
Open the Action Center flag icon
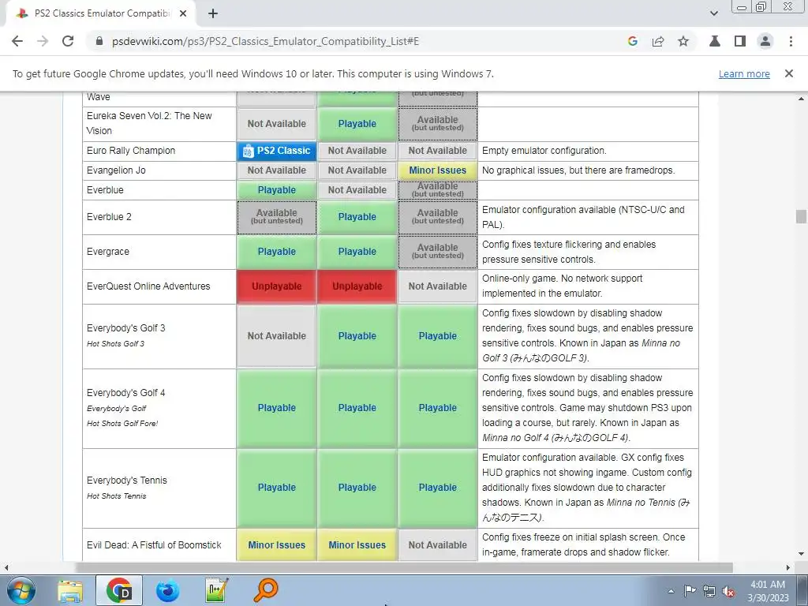tap(690, 591)
